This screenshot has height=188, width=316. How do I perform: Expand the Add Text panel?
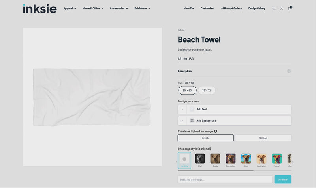(234, 109)
